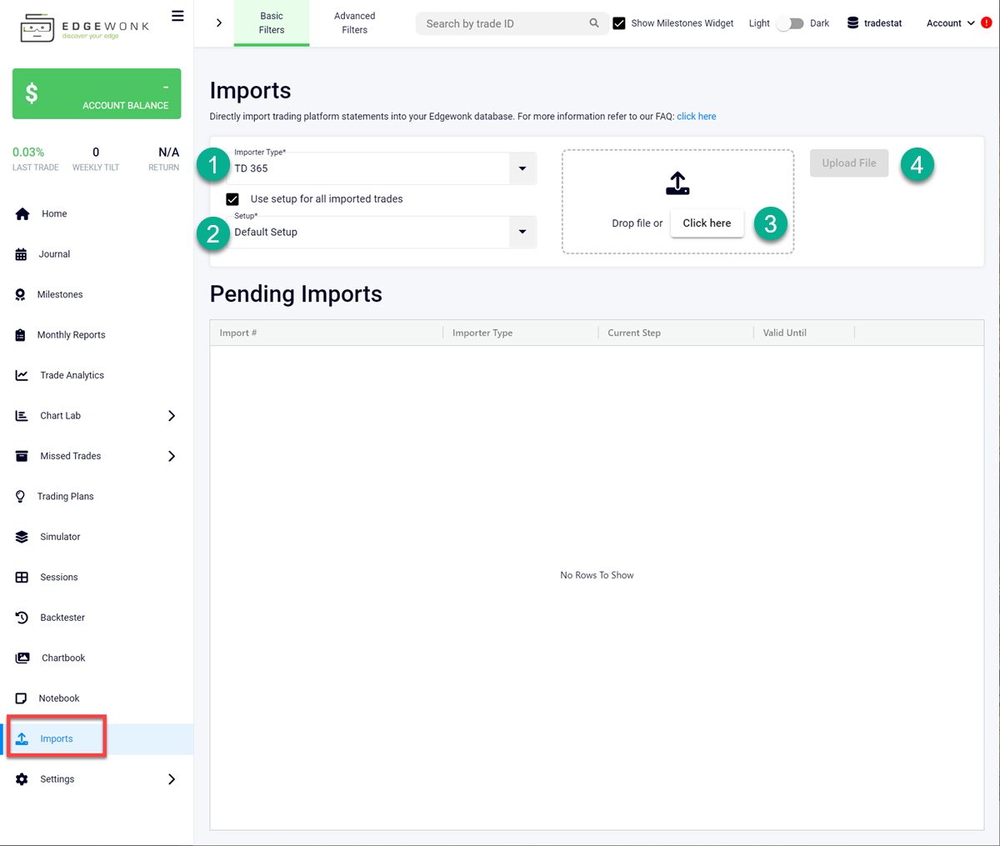The image size is (1000, 846).
Task: Collapse the sidebar with the hamburger icon
Action: click(177, 15)
